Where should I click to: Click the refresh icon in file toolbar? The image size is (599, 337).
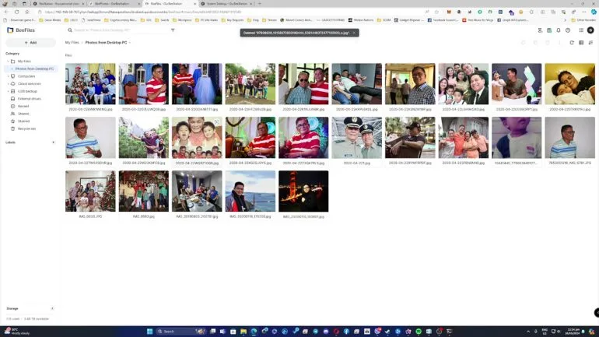coord(572,43)
